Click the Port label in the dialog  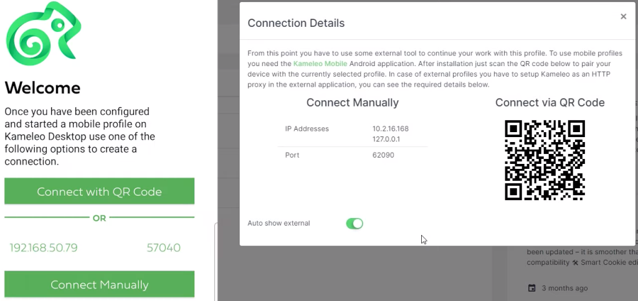point(292,155)
